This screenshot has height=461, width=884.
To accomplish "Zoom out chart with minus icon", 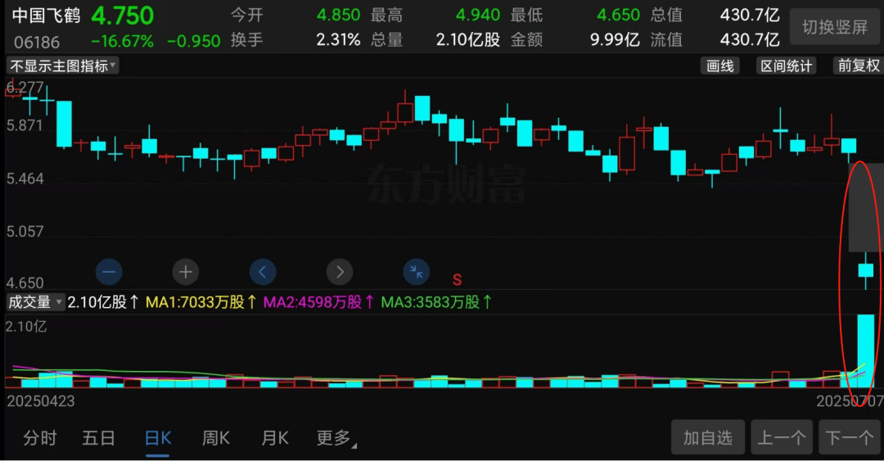I will (x=109, y=272).
